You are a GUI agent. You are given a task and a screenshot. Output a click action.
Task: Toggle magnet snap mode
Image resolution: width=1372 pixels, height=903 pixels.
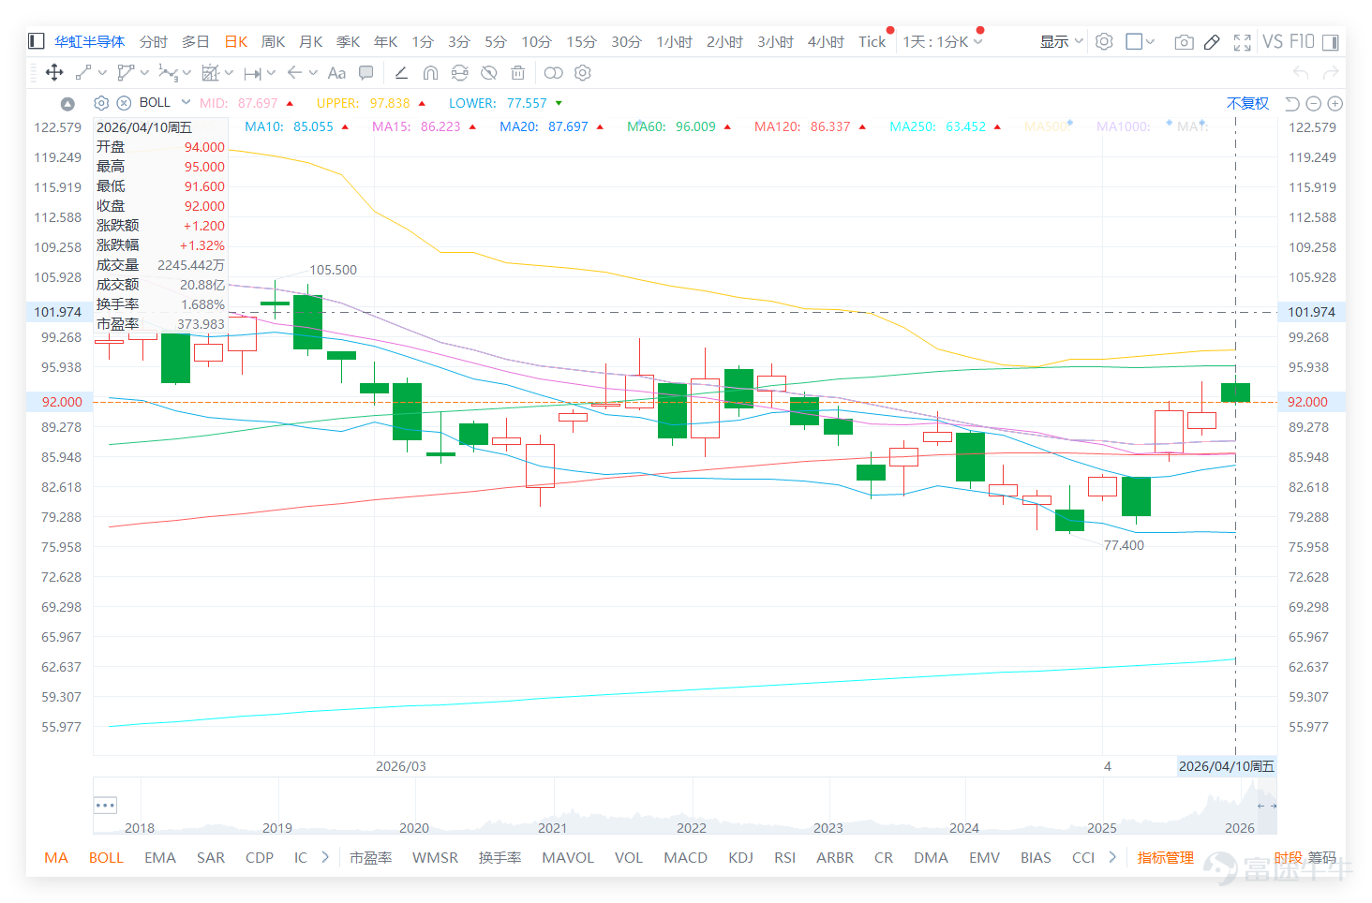(x=430, y=73)
